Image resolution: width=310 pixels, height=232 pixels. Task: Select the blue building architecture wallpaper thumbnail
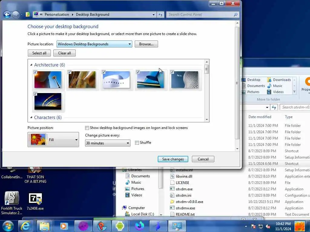click(151, 80)
